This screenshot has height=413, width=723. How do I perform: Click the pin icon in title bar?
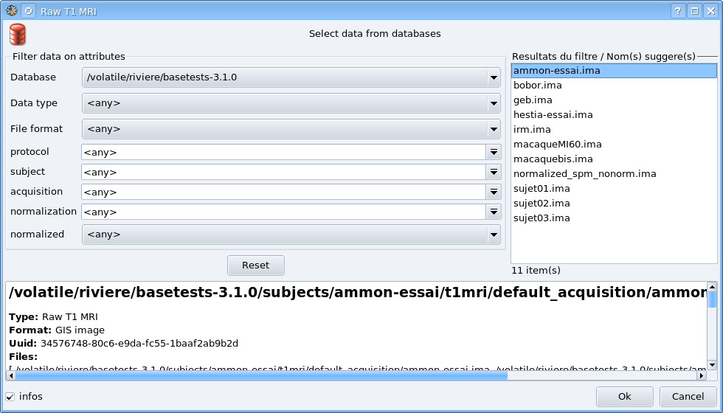(x=28, y=11)
